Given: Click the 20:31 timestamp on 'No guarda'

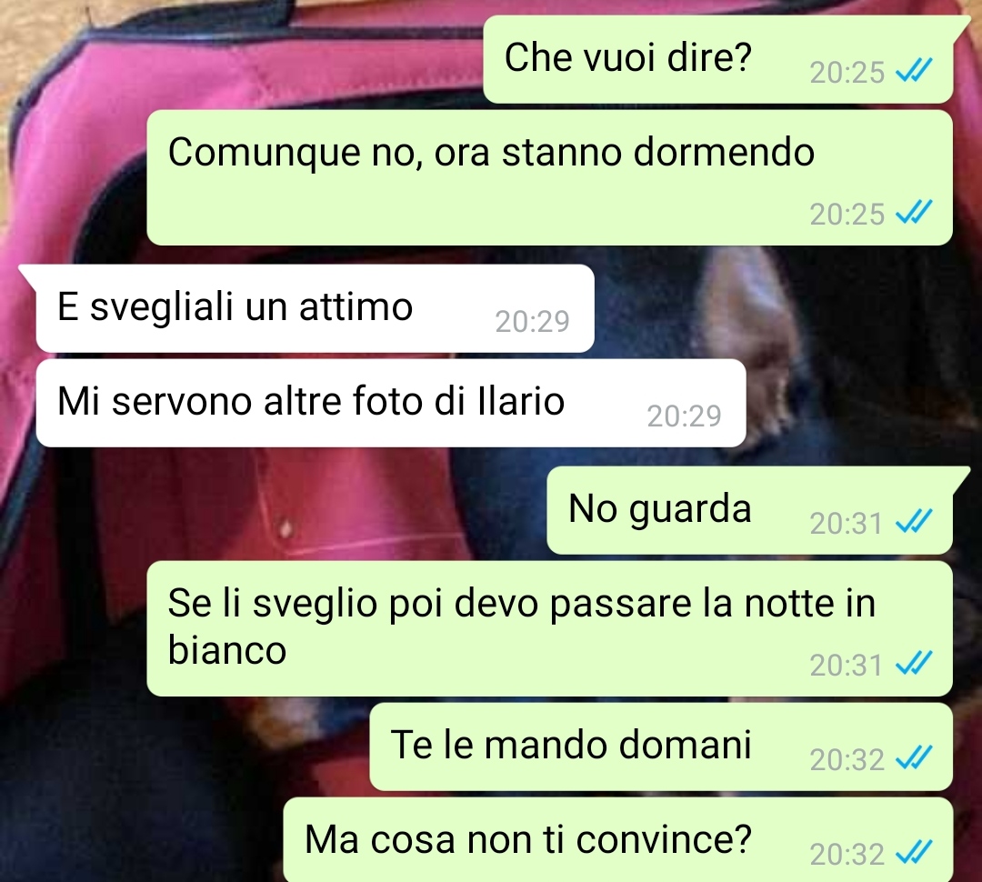Looking at the screenshot, I should 847,523.
